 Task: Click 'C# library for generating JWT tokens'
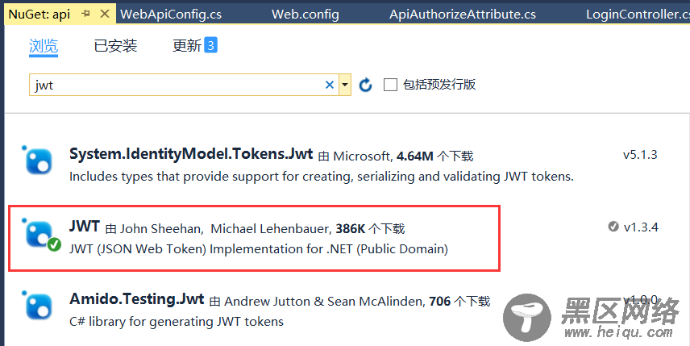[x=177, y=322]
